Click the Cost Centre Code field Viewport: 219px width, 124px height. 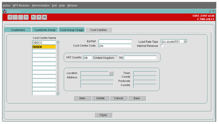coord(115,46)
